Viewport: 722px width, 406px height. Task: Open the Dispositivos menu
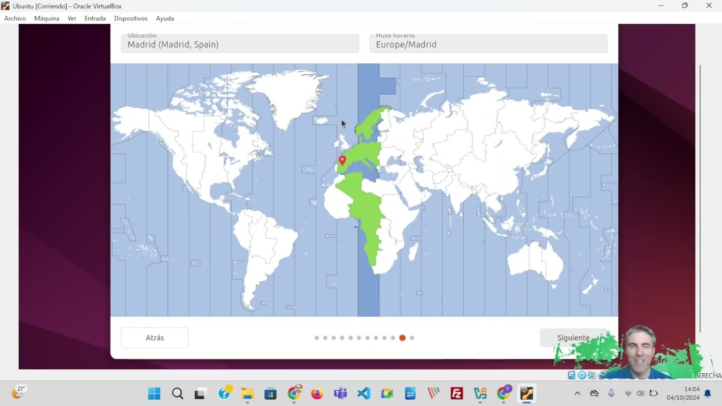point(131,18)
